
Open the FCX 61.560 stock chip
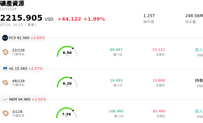point(23,38)
